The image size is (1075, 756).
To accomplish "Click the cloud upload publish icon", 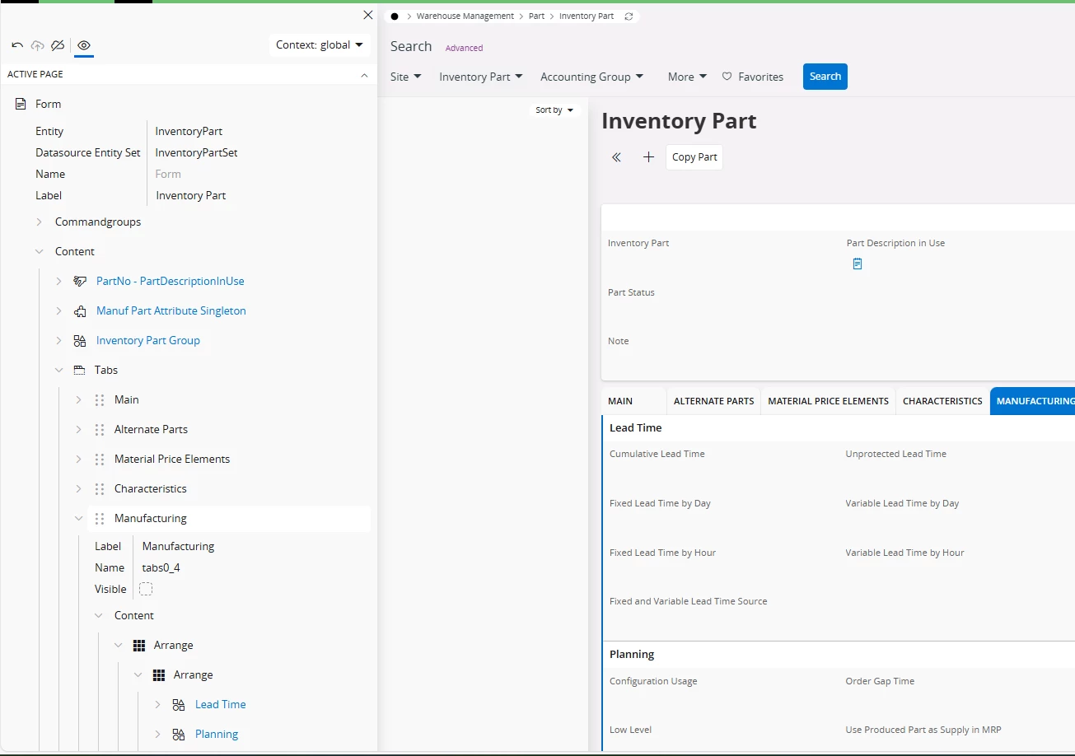I will (x=37, y=45).
